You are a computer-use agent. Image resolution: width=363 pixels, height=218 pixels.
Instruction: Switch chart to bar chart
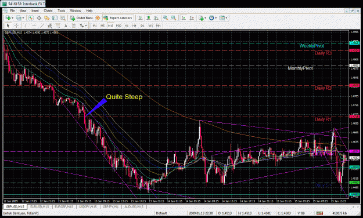(141, 18)
